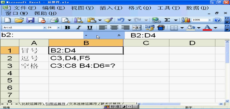Expand the Arial font name dropdown
The image size is (230, 109).
pyautogui.click(x=45, y=28)
